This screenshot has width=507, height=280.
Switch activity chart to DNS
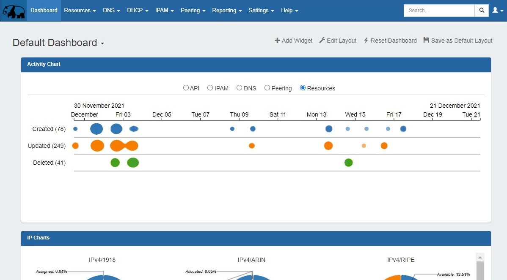point(239,88)
